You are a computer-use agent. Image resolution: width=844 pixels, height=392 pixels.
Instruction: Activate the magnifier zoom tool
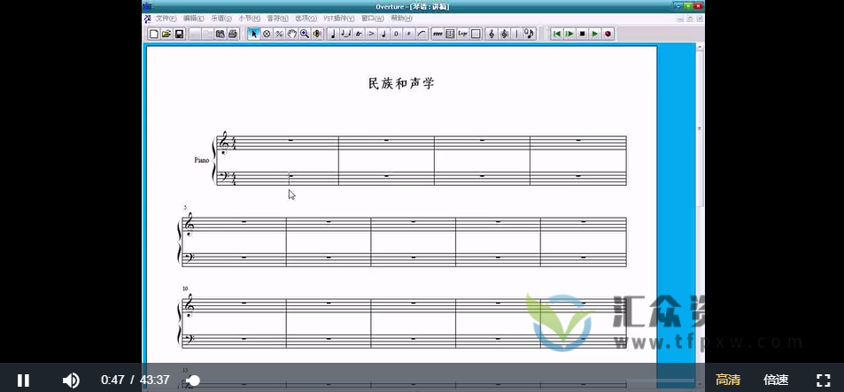tap(304, 35)
